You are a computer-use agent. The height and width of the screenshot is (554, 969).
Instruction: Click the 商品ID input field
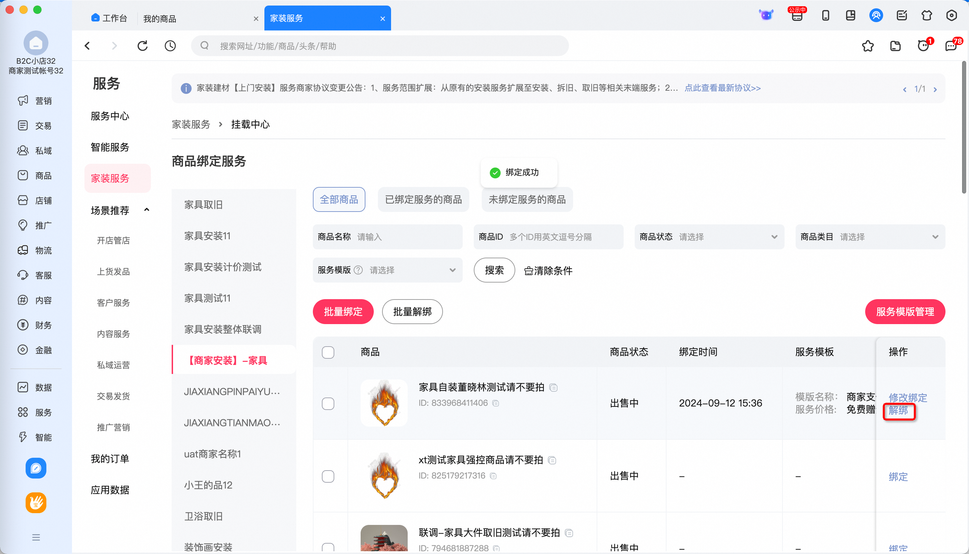[x=549, y=237]
